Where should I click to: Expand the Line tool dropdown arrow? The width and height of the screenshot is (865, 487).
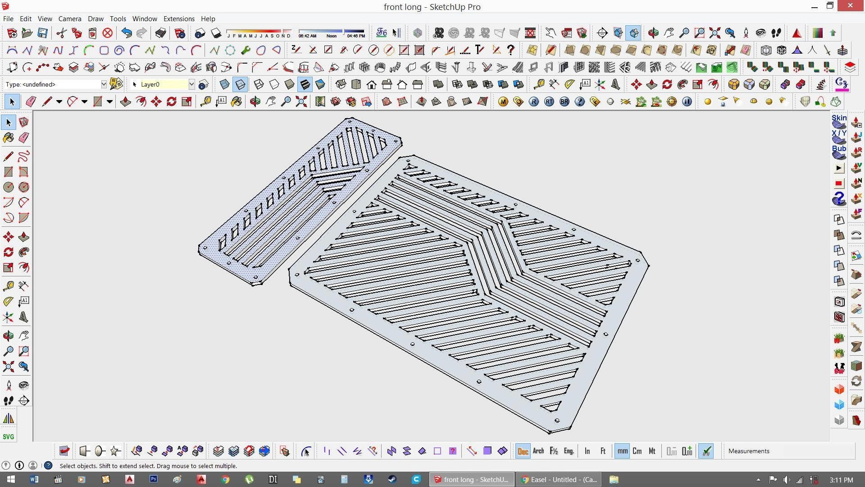[59, 102]
